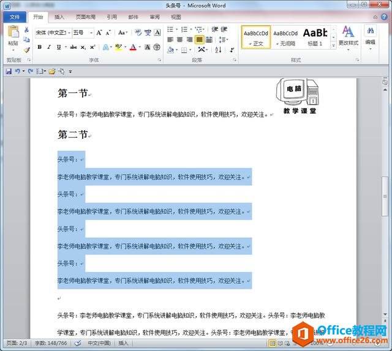
Task: Click the Copy icon
Action: (x=26, y=39)
